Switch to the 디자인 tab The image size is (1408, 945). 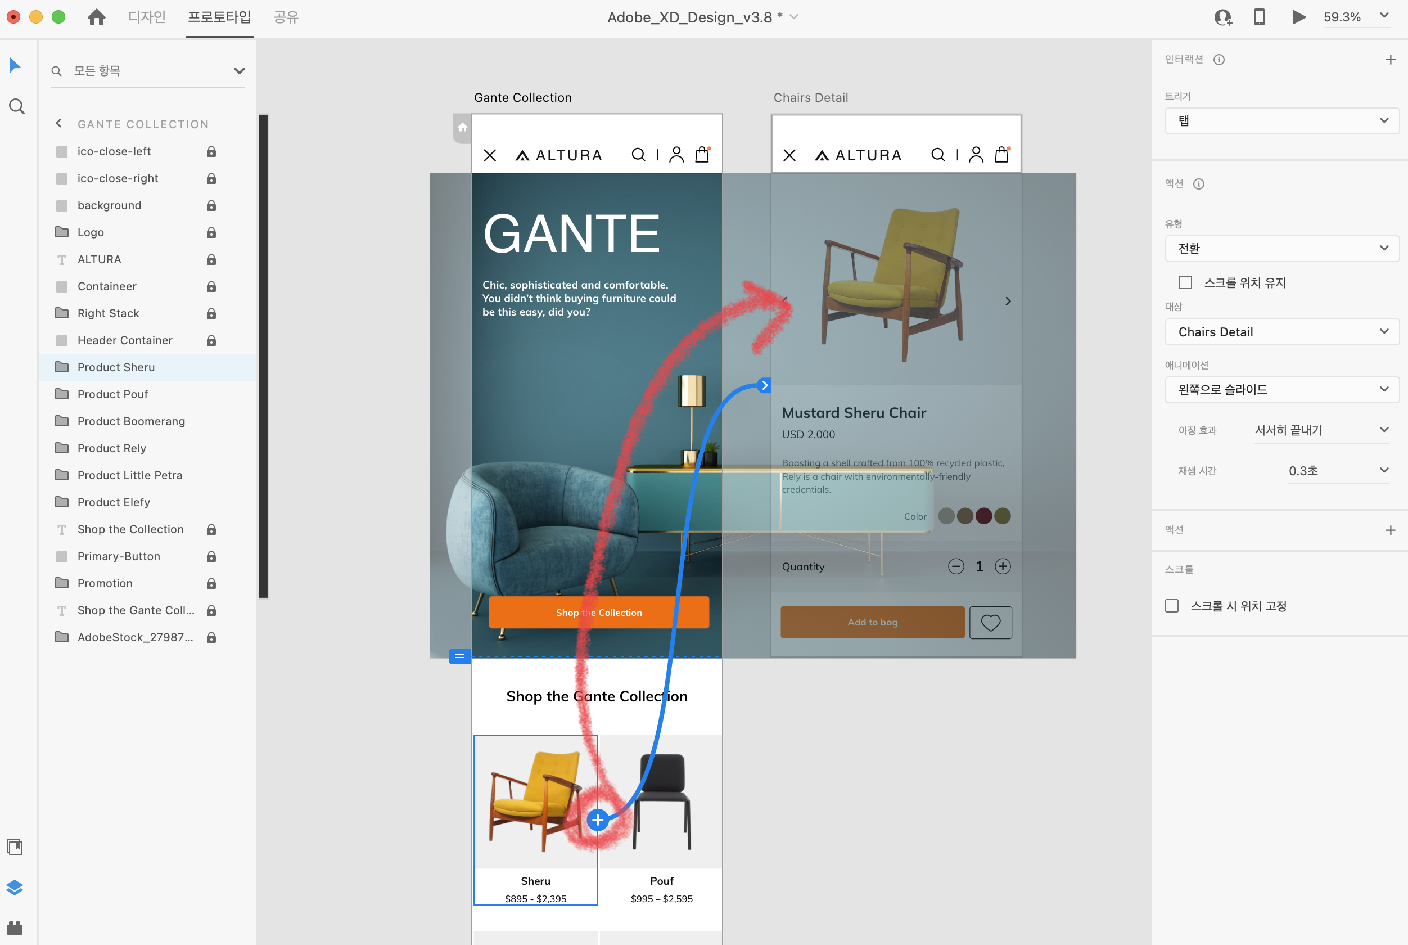coord(146,17)
